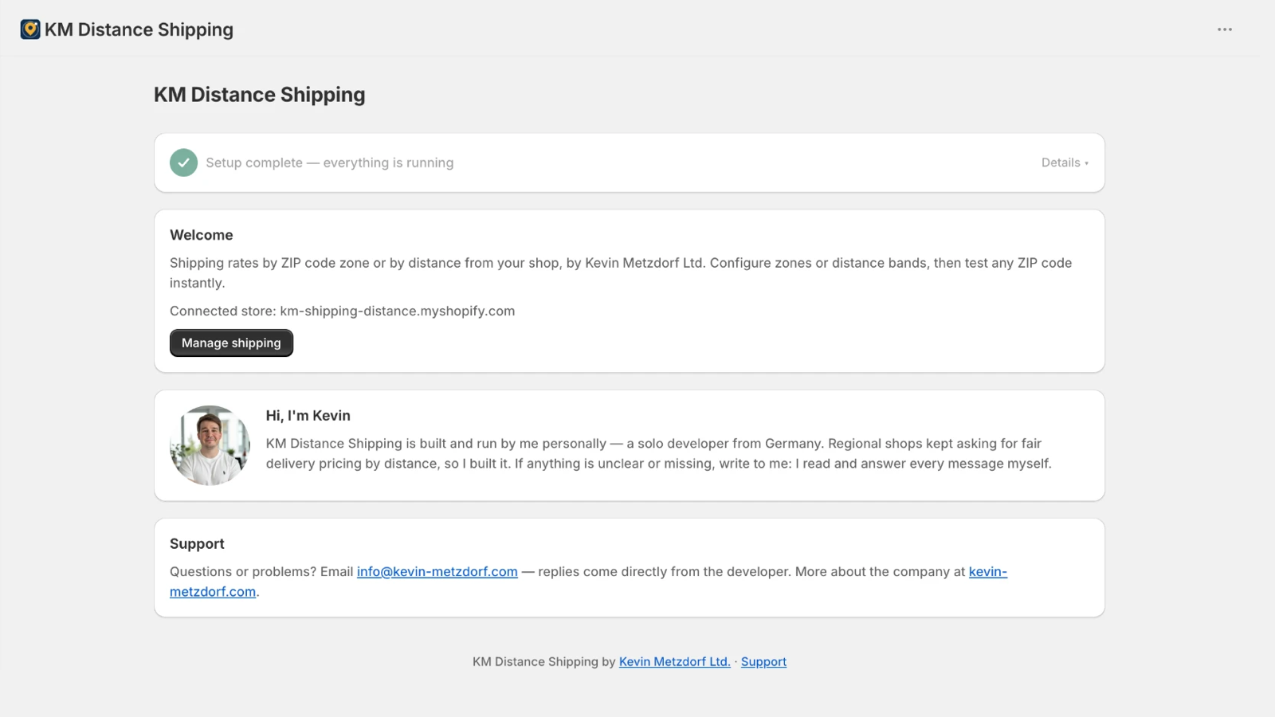
Task: Click the green setup complete checkmark icon
Action: coord(183,163)
